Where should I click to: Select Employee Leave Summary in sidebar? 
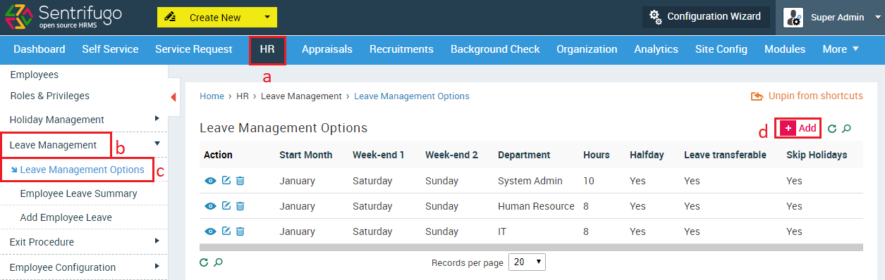click(79, 193)
